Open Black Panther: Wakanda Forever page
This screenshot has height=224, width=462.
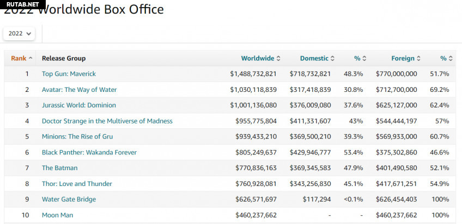(x=89, y=152)
